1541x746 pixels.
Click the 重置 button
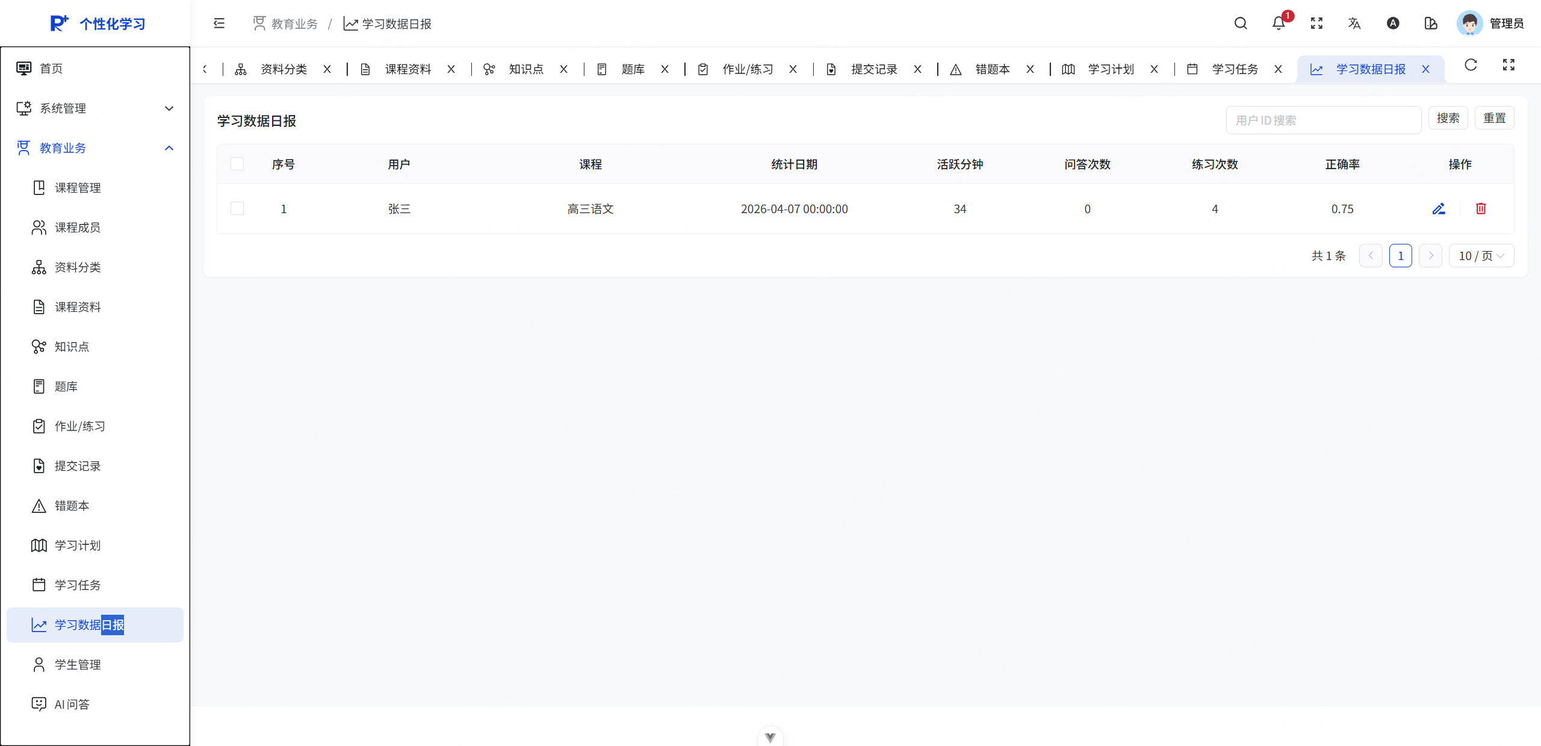pyautogui.click(x=1494, y=118)
